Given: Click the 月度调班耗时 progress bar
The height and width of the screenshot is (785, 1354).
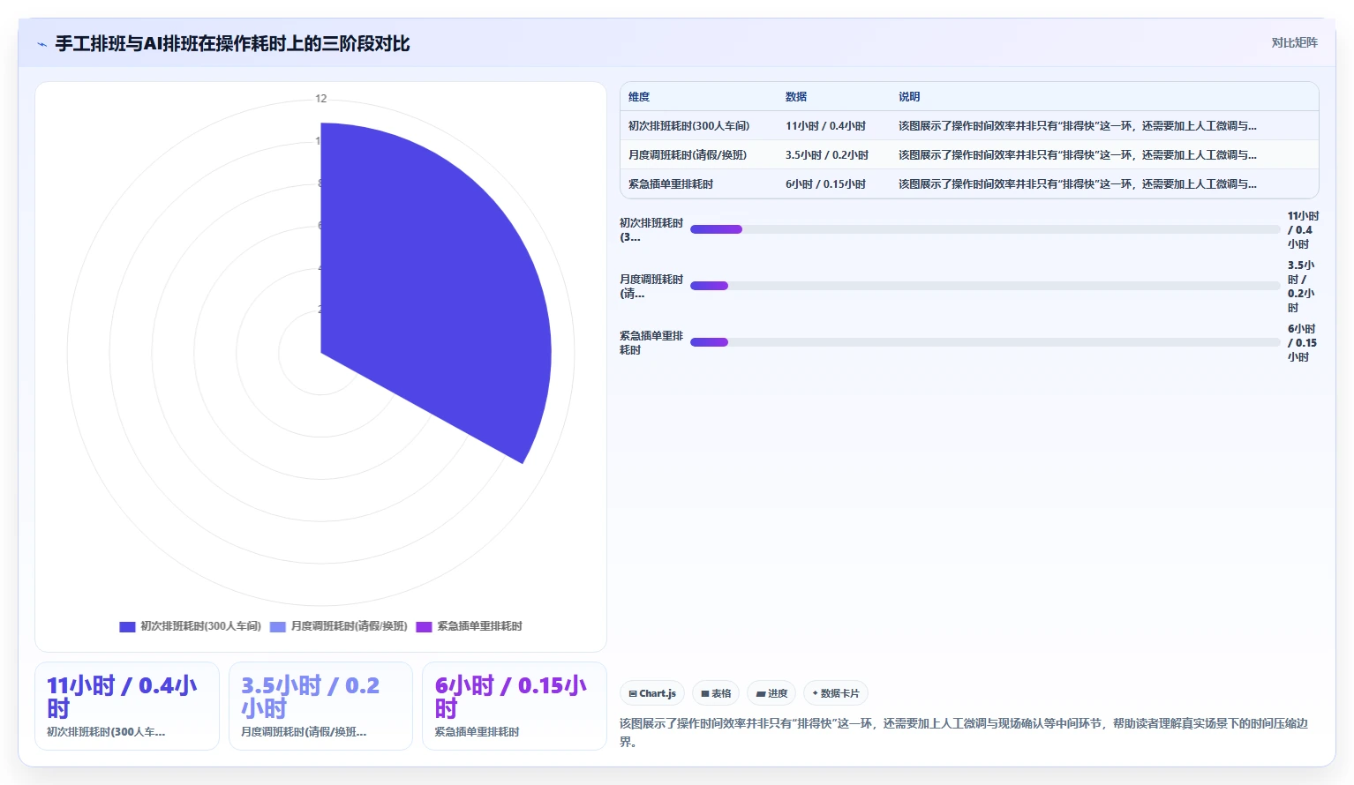Looking at the screenshot, I should point(985,286).
